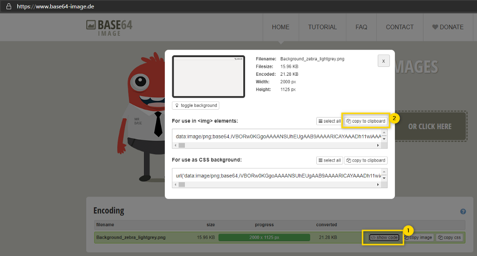This screenshot has width=477, height=256.
Task: Copy CSS background code to clipboard
Action: 366,160
